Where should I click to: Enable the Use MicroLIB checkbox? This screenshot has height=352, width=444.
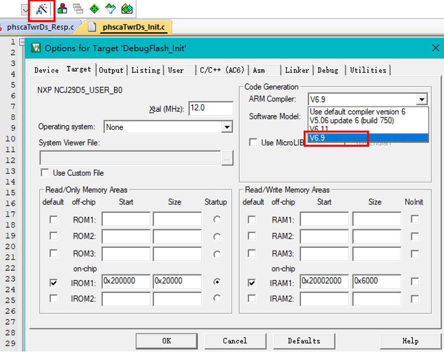[253, 142]
